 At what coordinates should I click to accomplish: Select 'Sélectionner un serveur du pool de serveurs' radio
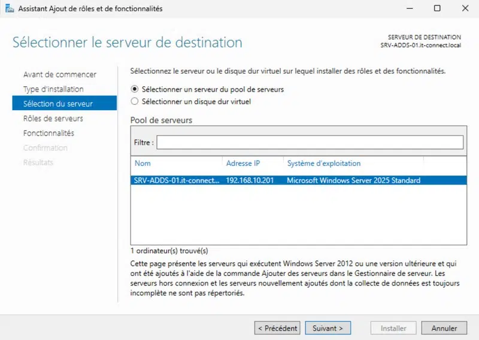[x=134, y=89]
